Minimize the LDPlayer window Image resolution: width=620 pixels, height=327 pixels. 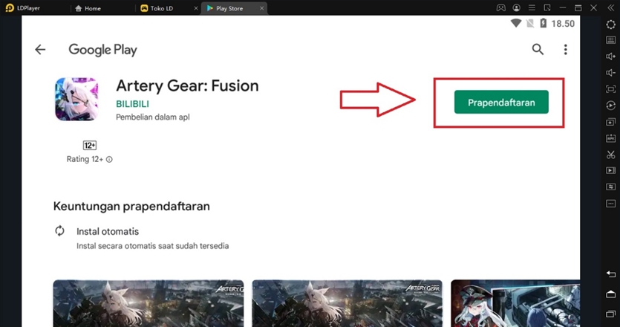coord(563,8)
